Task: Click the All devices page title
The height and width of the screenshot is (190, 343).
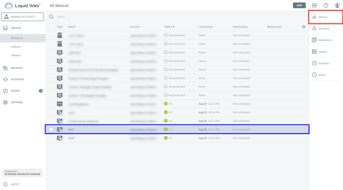Action: pos(59,5)
